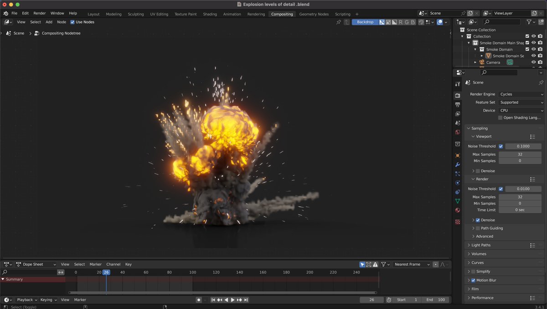Open the Add menu in the node editor
Viewport: 547px width, 309px height.
click(x=49, y=21)
